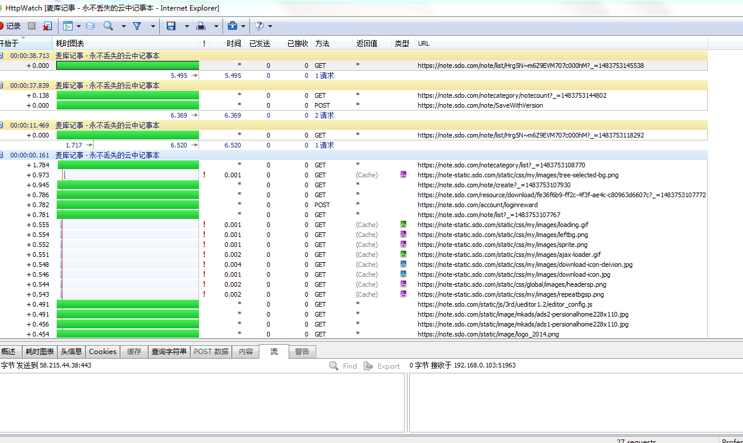Click the Print icon in toolbar
The height and width of the screenshot is (443, 743).
[x=201, y=26]
